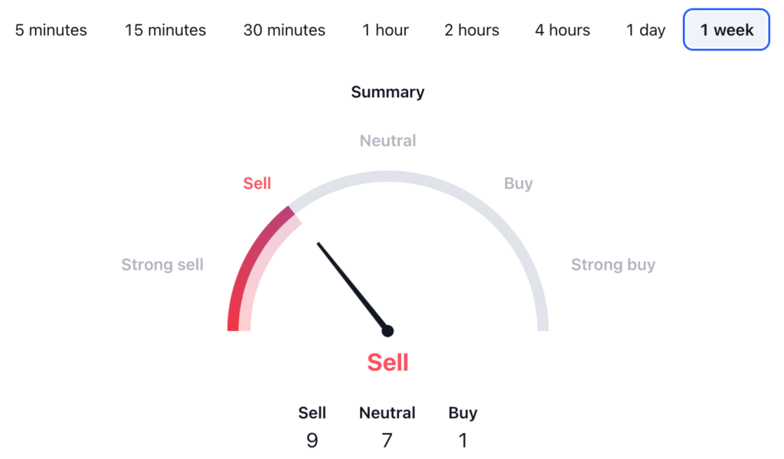Click the black gauge needle
This screenshot has width=784, height=459.
pyautogui.click(x=352, y=287)
